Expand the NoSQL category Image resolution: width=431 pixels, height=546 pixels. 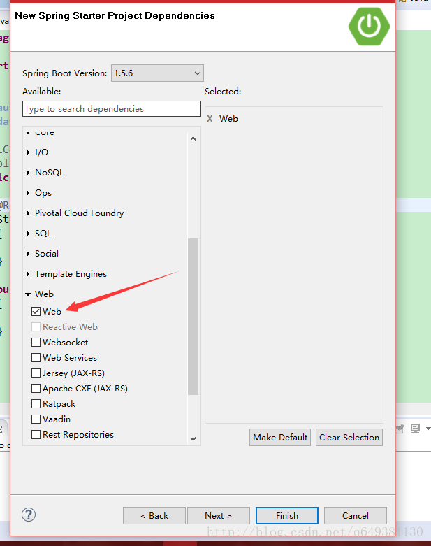28,173
